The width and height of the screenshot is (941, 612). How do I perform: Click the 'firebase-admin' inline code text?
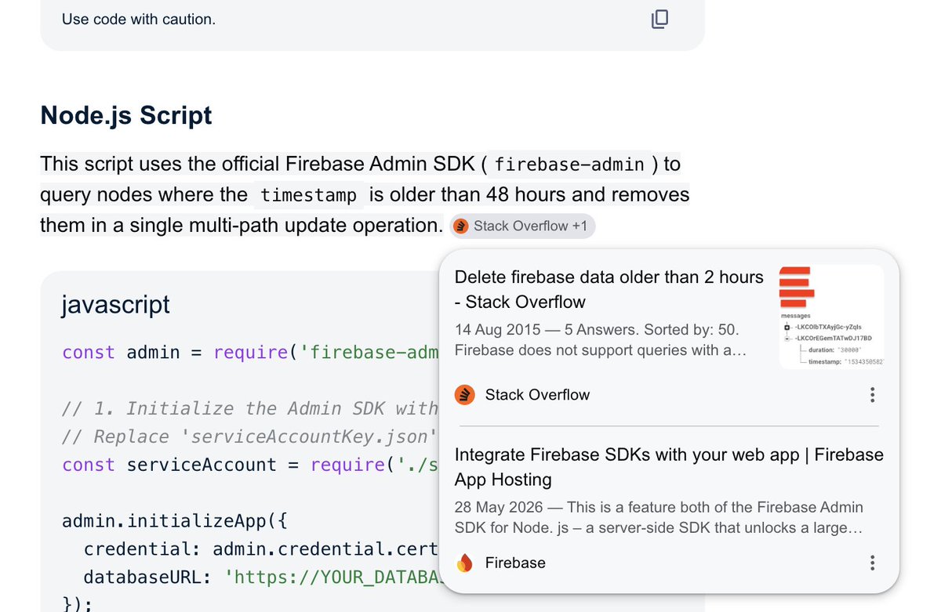pyautogui.click(x=571, y=165)
